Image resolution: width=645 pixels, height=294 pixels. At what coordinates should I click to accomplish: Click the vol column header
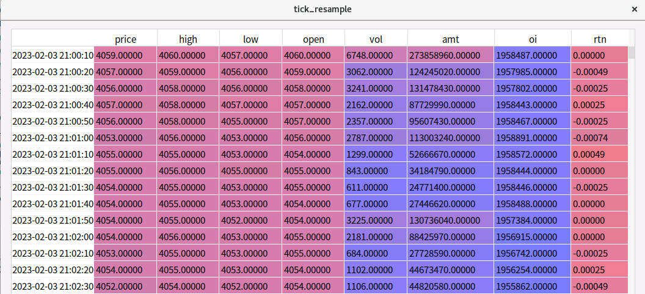tap(376, 39)
